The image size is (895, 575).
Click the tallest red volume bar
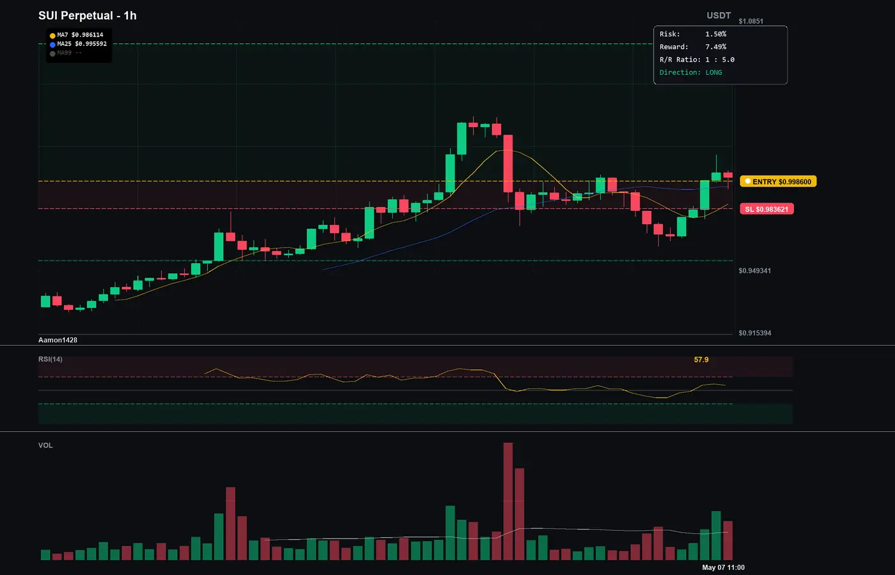tap(508, 502)
